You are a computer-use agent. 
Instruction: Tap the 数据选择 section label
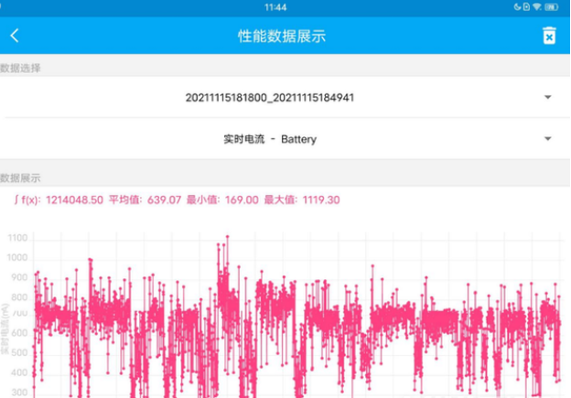(20, 68)
